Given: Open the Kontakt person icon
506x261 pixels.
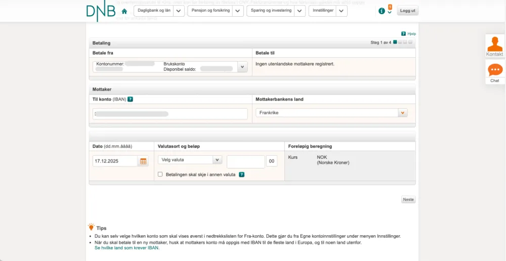Looking at the screenshot, I should 494,45.
